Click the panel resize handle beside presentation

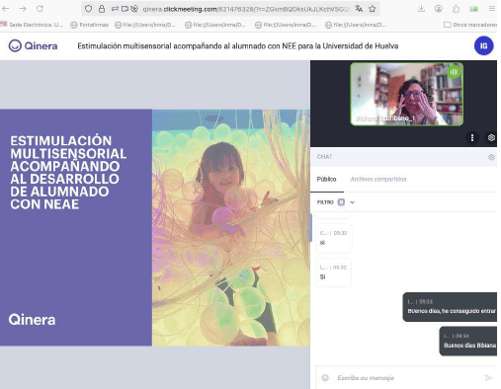(x=310, y=227)
